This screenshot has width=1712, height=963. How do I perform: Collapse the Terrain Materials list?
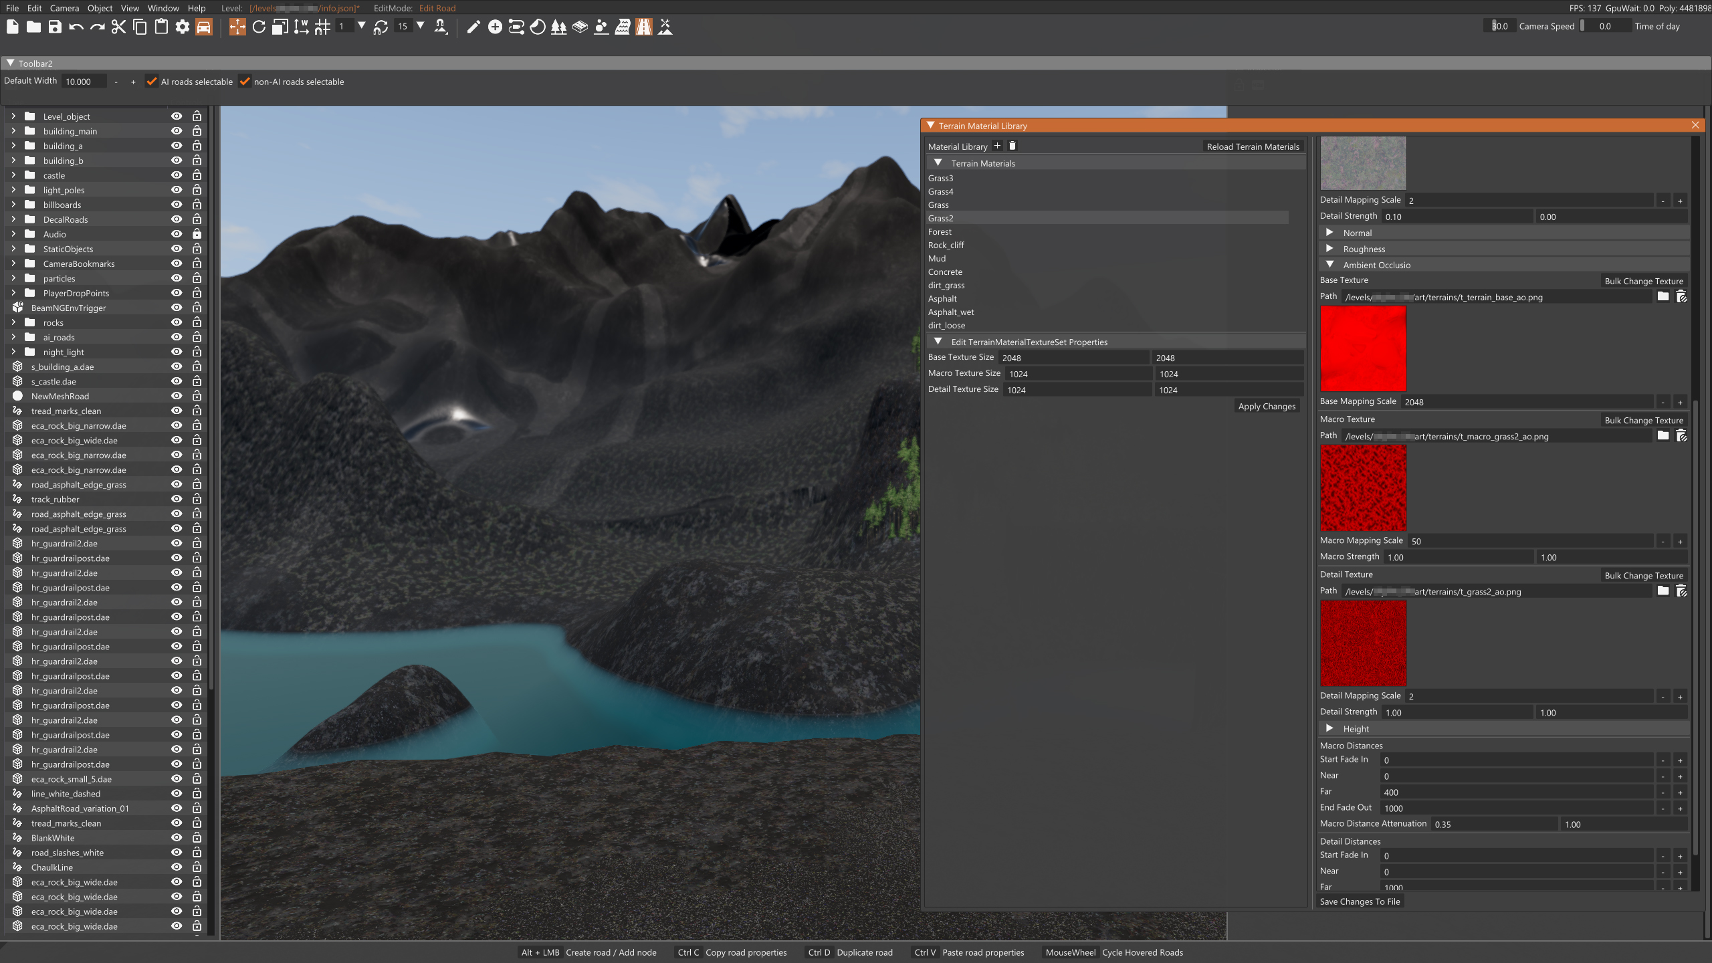938,163
